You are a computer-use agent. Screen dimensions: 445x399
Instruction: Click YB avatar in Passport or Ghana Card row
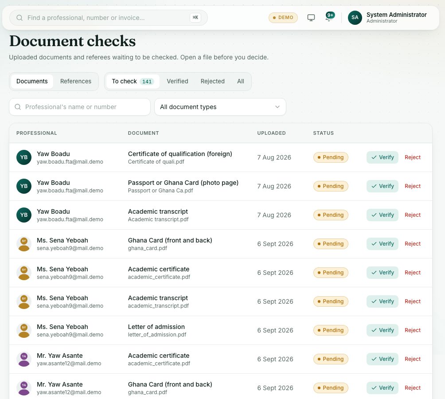(24, 186)
